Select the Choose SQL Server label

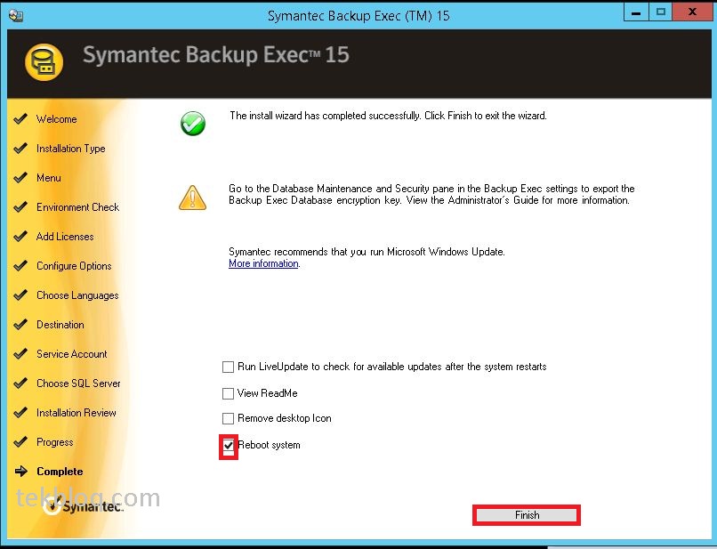point(78,383)
